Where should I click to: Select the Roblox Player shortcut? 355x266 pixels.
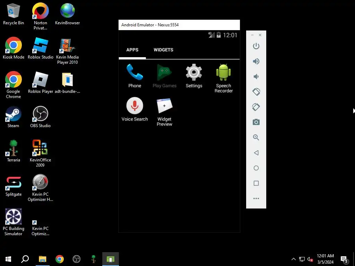point(40,82)
